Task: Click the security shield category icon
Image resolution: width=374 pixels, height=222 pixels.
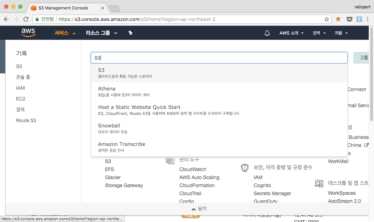Action: point(245,168)
